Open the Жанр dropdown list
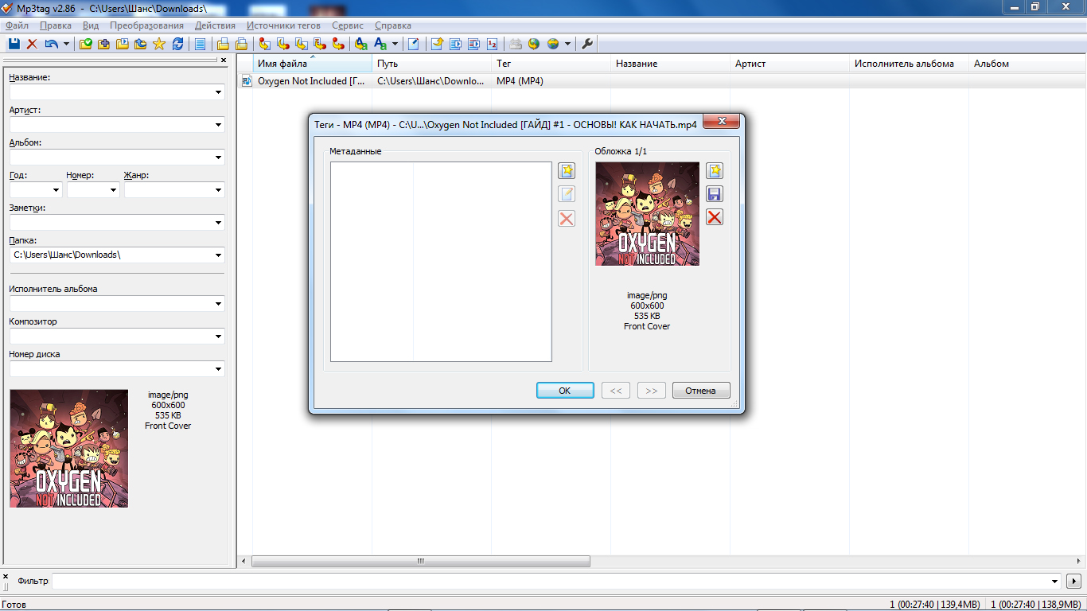Screen dimensions: 1087x611 pyautogui.click(x=218, y=190)
